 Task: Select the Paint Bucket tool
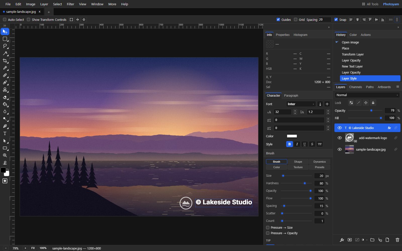(5, 104)
